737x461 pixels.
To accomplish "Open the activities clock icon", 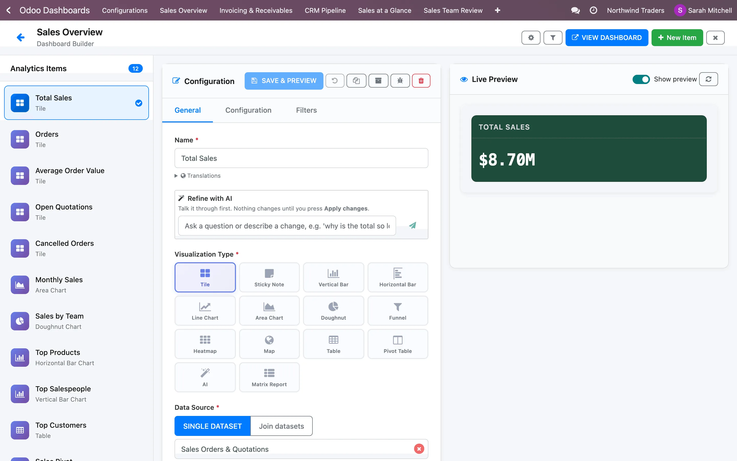I will point(593,10).
